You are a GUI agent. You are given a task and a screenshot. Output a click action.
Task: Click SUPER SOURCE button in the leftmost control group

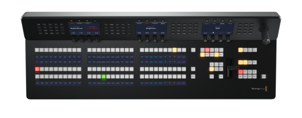46,33
